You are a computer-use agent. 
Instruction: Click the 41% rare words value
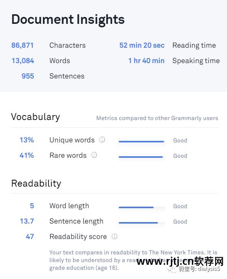click(x=27, y=155)
